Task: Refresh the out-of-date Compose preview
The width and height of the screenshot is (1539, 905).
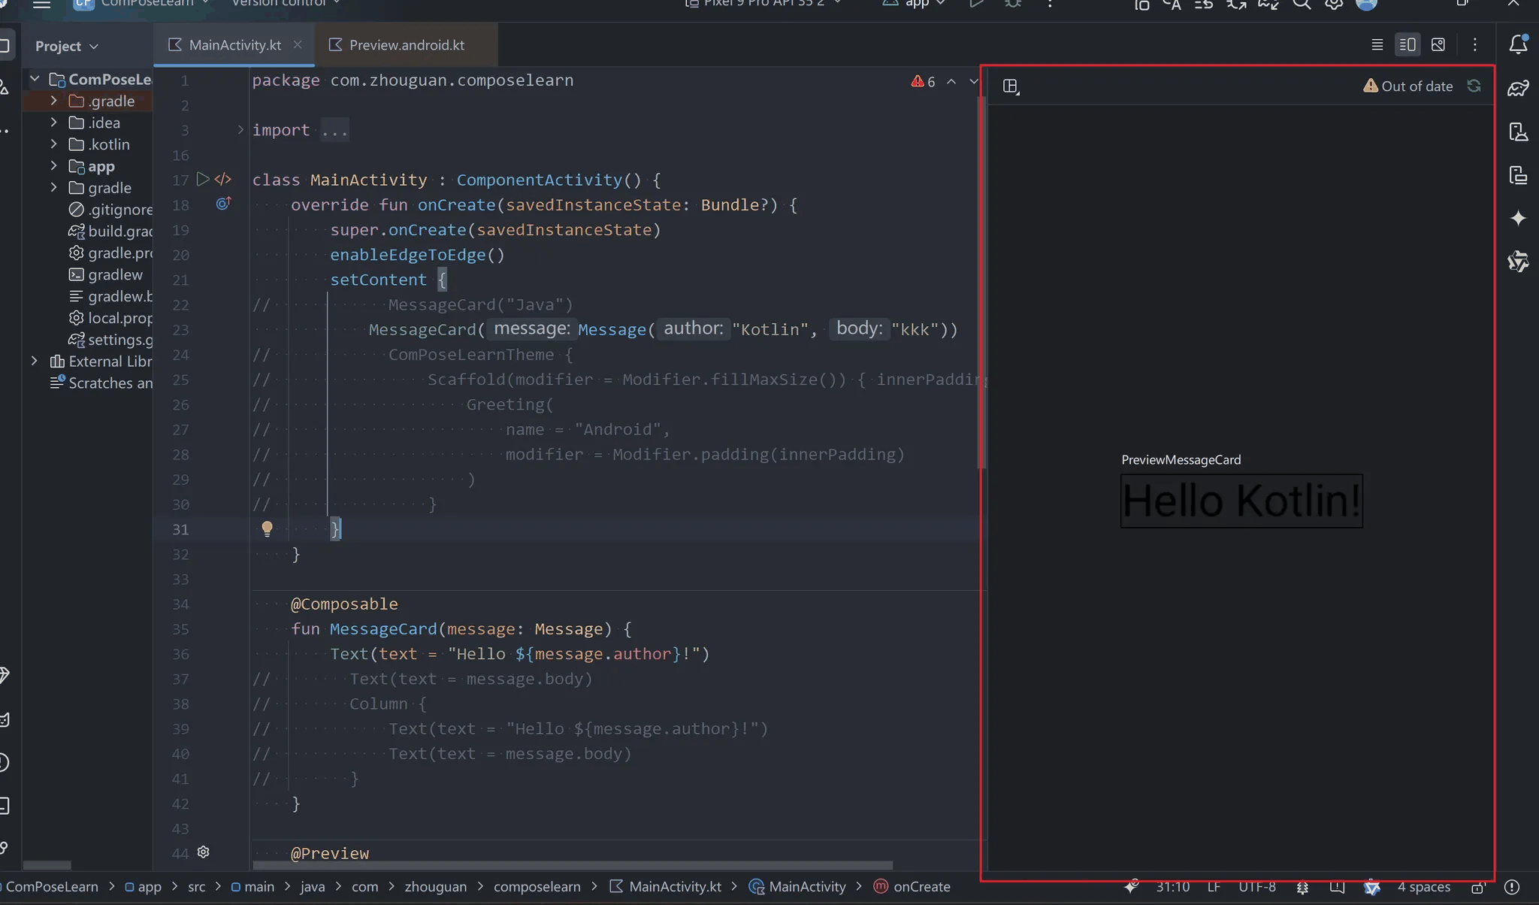Action: (1474, 86)
